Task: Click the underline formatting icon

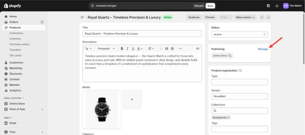Action: [133, 48]
